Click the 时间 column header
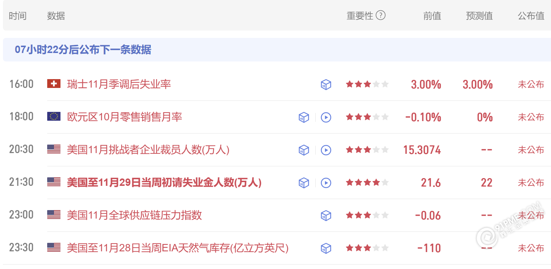 17,15
